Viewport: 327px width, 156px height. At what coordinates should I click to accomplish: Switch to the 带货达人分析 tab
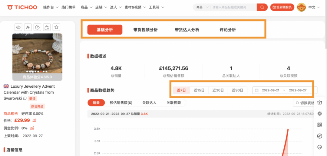pyautogui.click(x=187, y=30)
